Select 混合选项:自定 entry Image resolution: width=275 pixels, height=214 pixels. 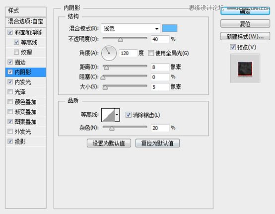click(x=26, y=22)
